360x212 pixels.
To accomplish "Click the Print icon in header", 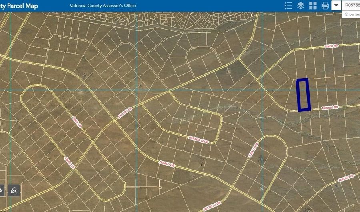I will (325, 6).
